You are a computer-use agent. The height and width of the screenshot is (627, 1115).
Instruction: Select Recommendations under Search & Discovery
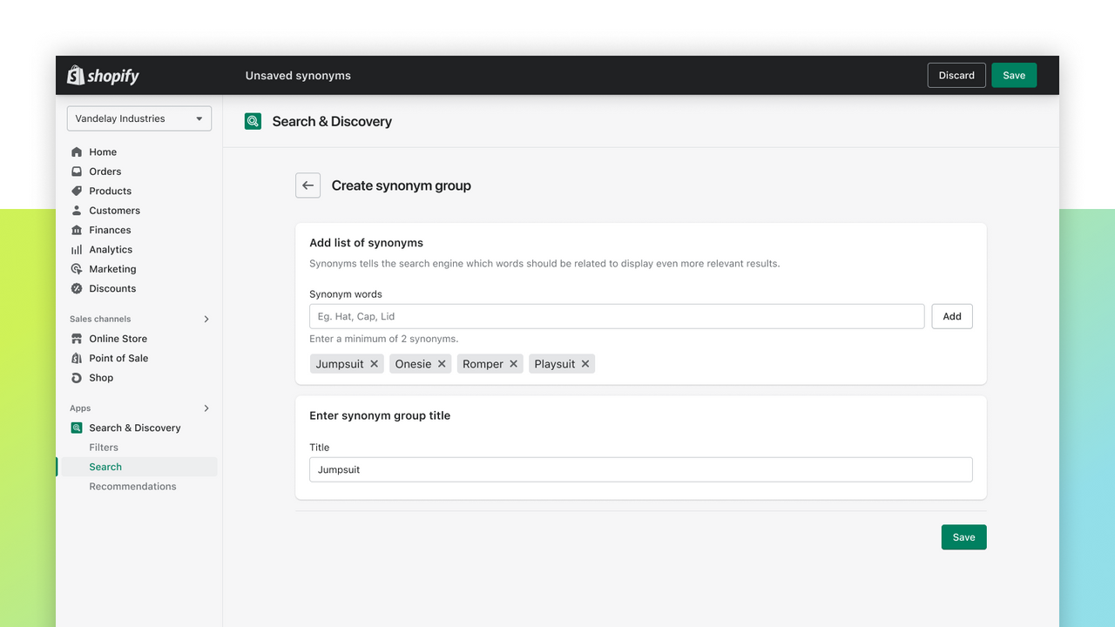click(132, 487)
